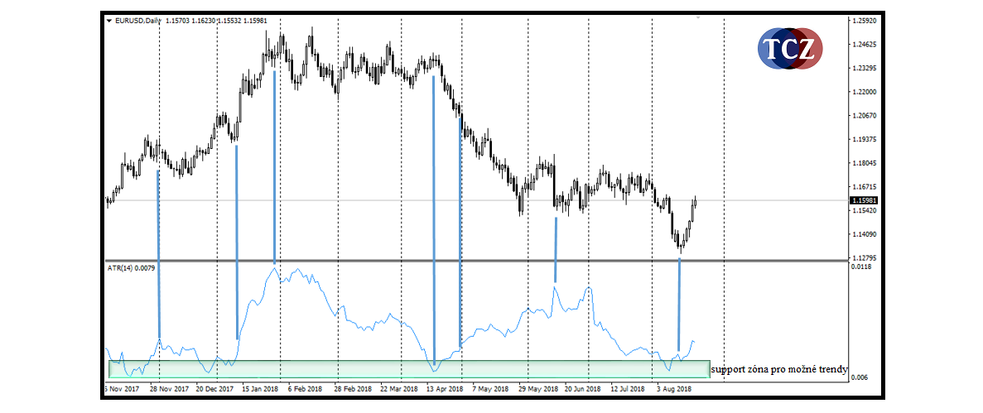Click the EURUSD,Daily chart title

[x=139, y=21]
